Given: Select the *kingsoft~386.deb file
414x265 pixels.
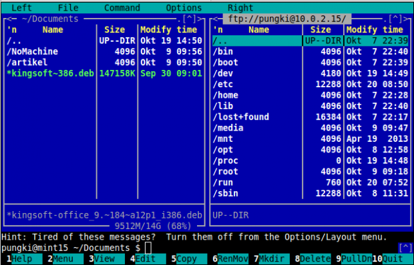Looking at the screenshot, I should (104, 73).
